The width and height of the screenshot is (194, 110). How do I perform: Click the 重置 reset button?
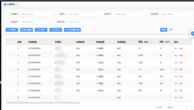pos(171,30)
